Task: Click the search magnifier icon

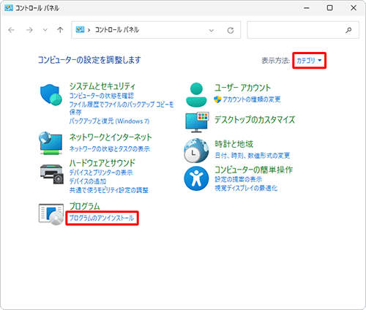Action: tap(348, 30)
